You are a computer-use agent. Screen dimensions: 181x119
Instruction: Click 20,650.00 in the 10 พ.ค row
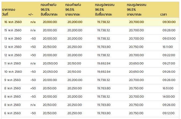tap(137, 72)
